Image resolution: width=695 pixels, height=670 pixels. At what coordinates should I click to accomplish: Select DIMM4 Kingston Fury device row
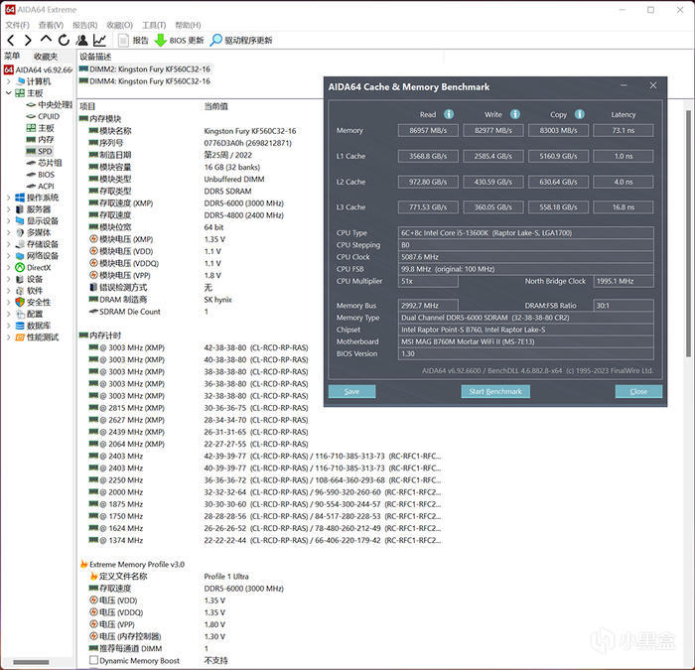click(x=145, y=81)
